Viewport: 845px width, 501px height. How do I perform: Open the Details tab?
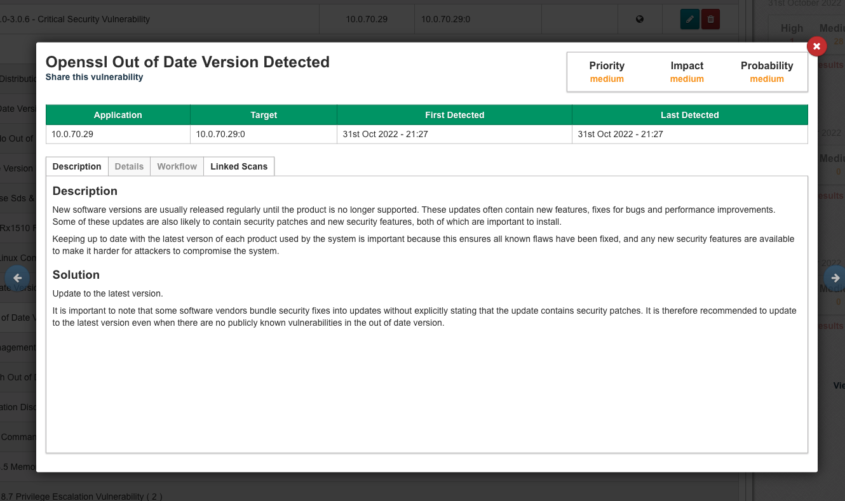pos(129,166)
